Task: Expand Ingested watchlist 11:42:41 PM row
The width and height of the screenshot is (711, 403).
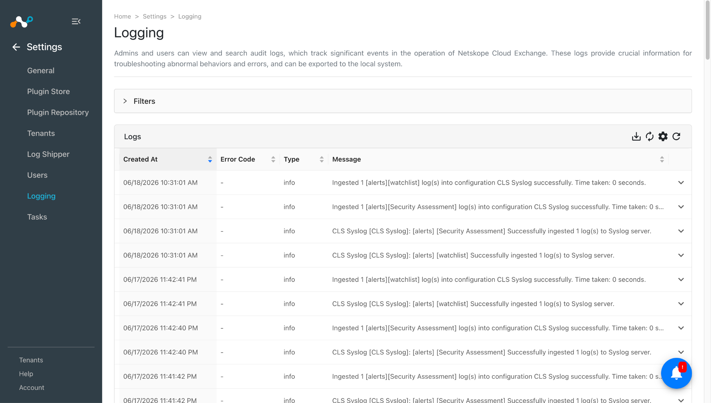Action: click(x=681, y=279)
